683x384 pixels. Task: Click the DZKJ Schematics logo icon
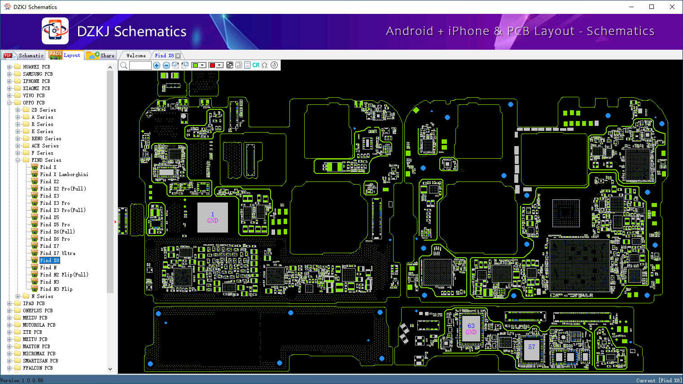(x=55, y=31)
